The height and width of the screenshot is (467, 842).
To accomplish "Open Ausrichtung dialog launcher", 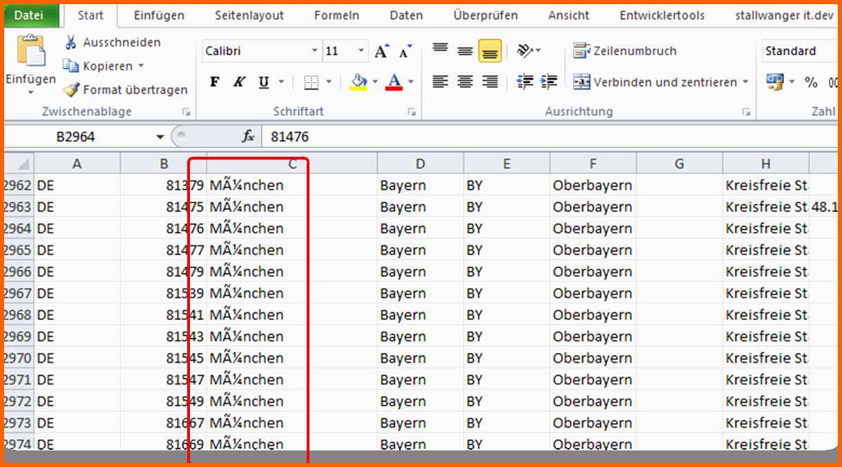I will (x=746, y=112).
